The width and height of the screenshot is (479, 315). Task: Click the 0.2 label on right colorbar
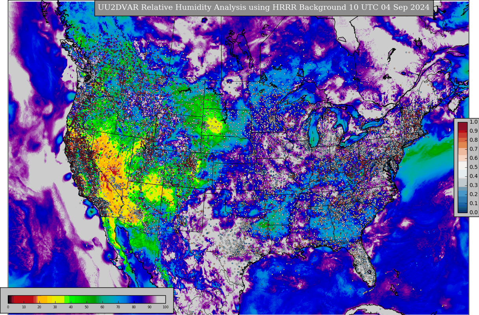(473, 195)
